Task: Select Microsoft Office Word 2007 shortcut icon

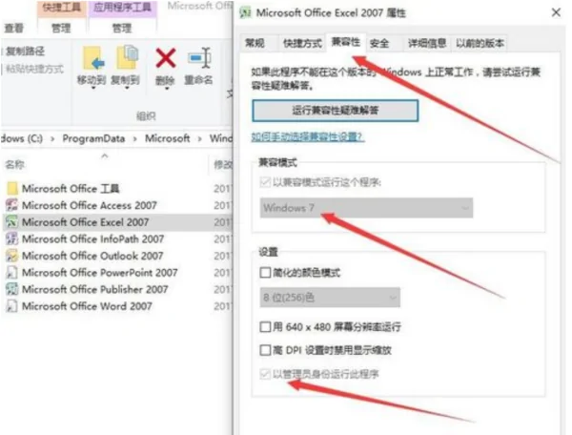Action: [12, 306]
